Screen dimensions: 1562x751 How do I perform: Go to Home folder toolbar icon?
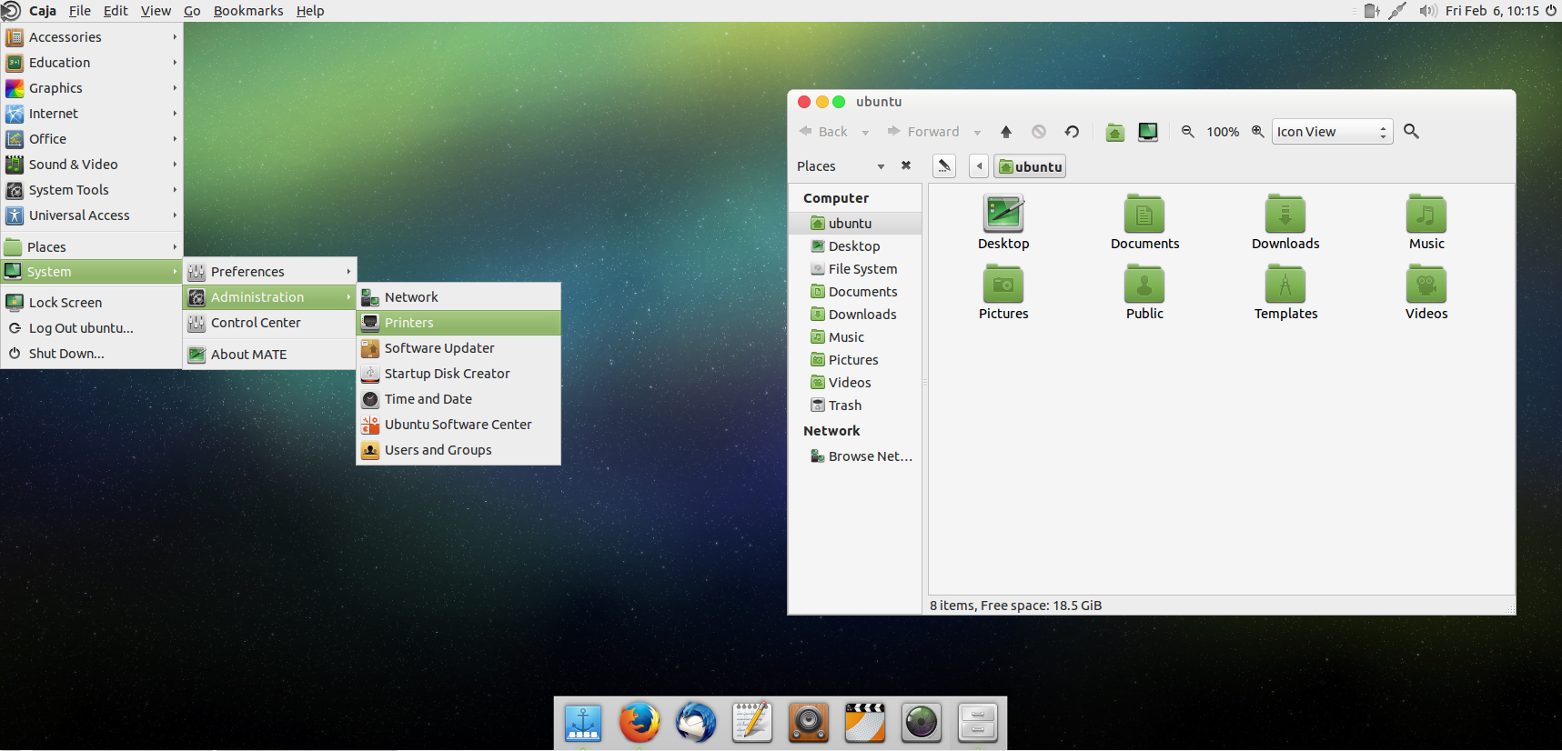(x=1115, y=132)
